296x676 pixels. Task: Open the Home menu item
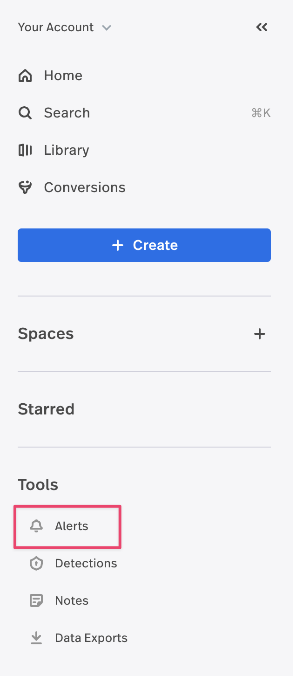coord(63,76)
